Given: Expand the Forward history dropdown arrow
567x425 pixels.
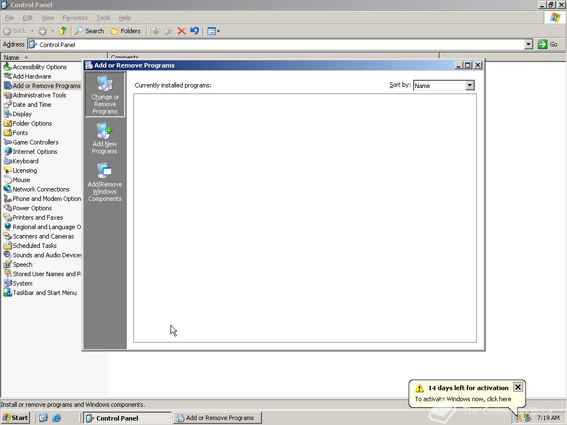Looking at the screenshot, I should (x=53, y=31).
